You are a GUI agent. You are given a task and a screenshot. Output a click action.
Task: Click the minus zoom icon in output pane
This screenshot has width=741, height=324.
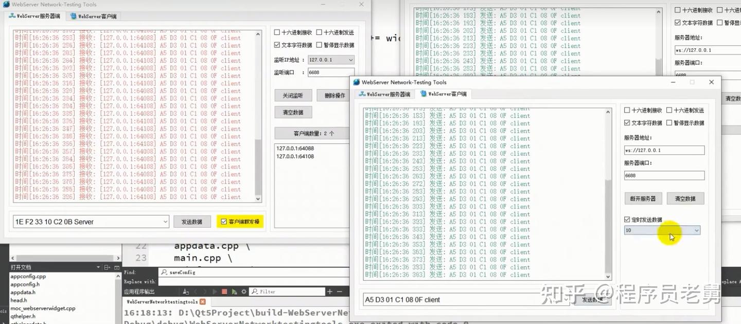[x=340, y=291]
